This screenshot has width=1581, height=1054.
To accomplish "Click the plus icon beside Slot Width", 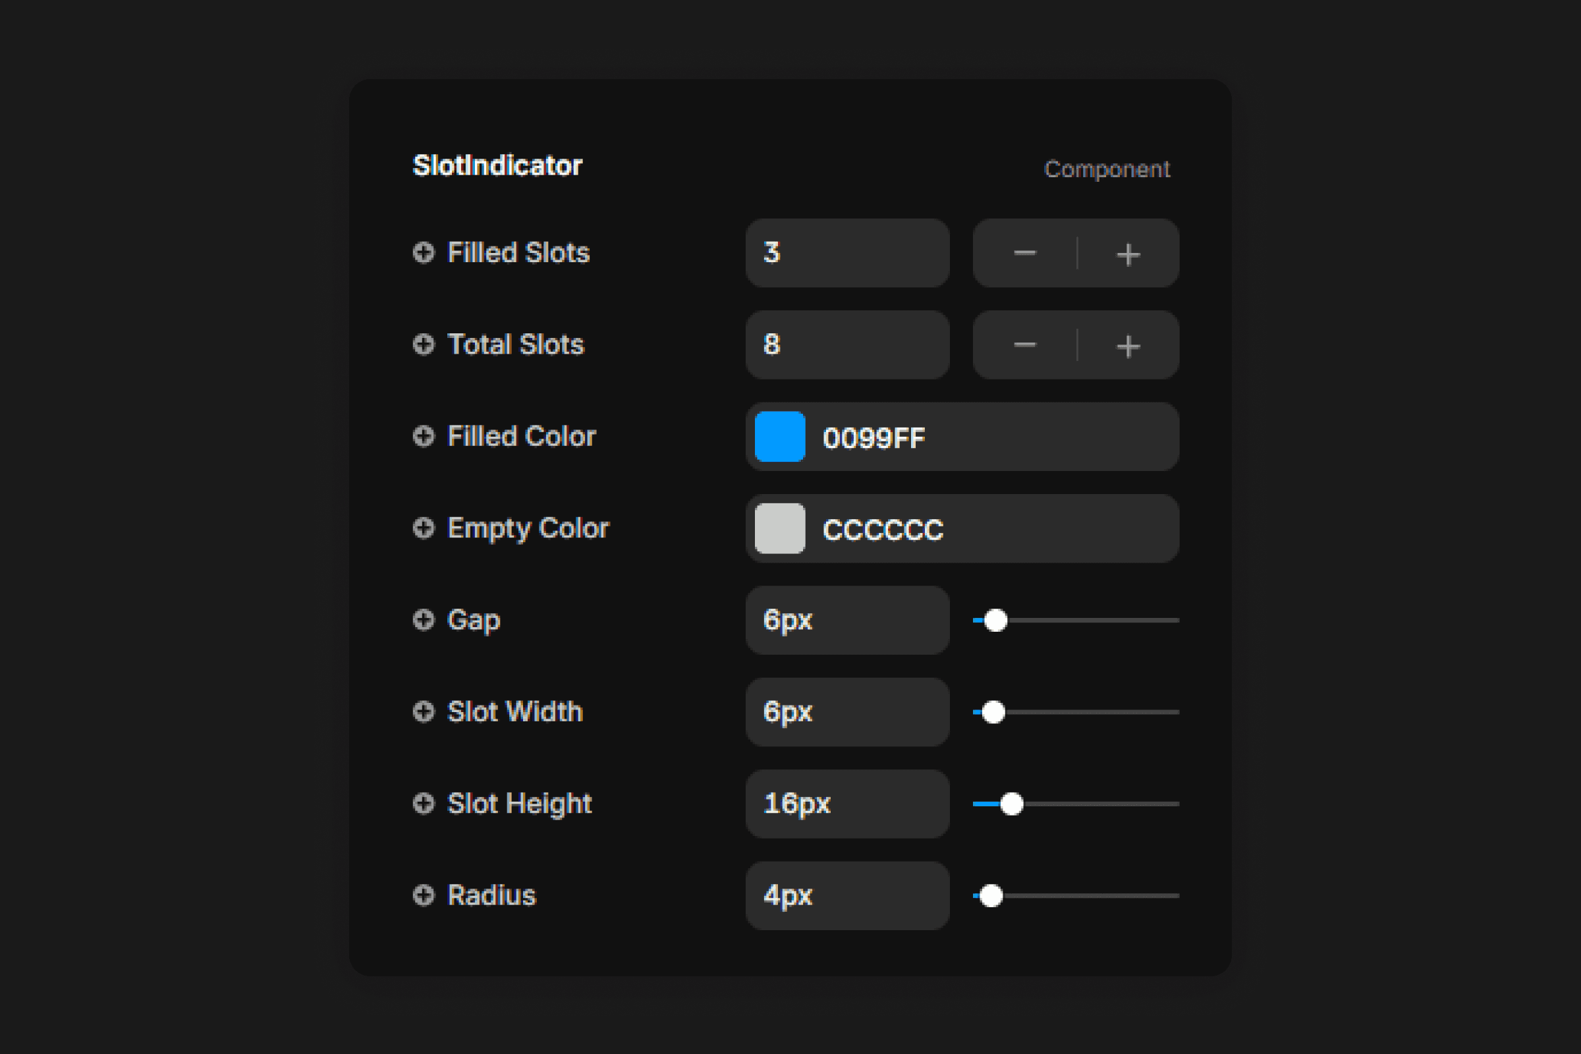I will click(424, 712).
